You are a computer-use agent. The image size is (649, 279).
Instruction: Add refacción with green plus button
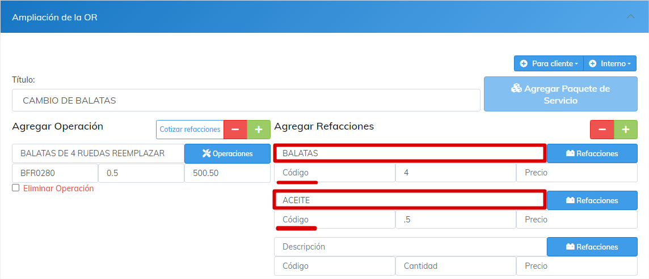click(626, 130)
